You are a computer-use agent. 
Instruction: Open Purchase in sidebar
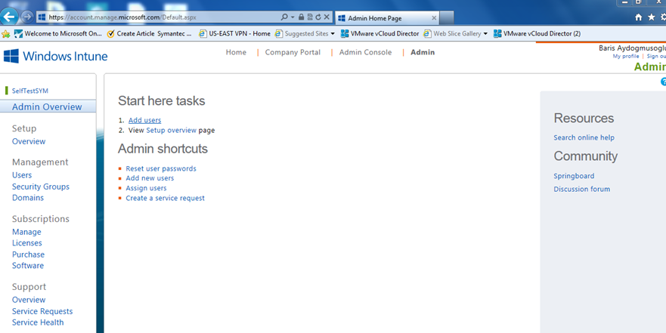pyautogui.click(x=28, y=254)
